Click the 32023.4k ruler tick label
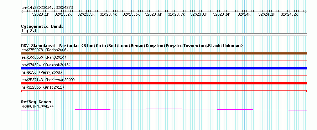Viewport: 317px width, 130px height. click(108, 14)
